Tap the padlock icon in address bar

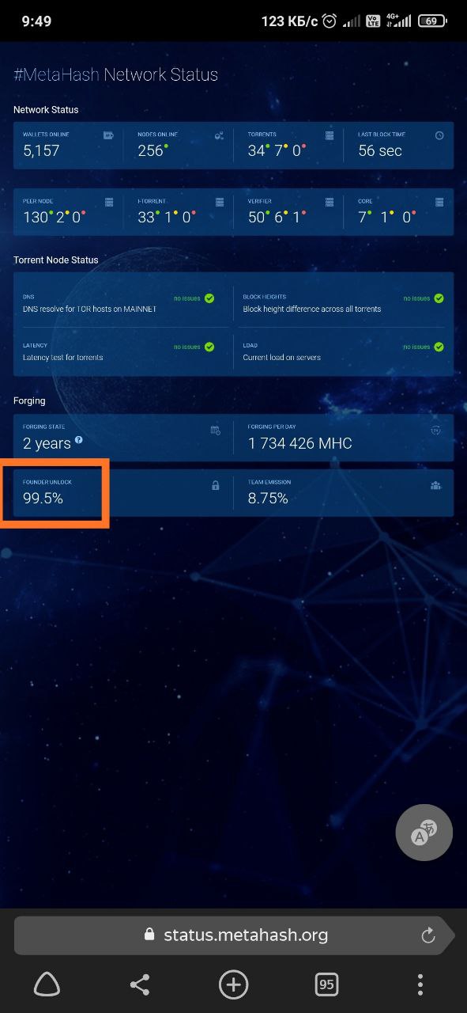point(149,935)
